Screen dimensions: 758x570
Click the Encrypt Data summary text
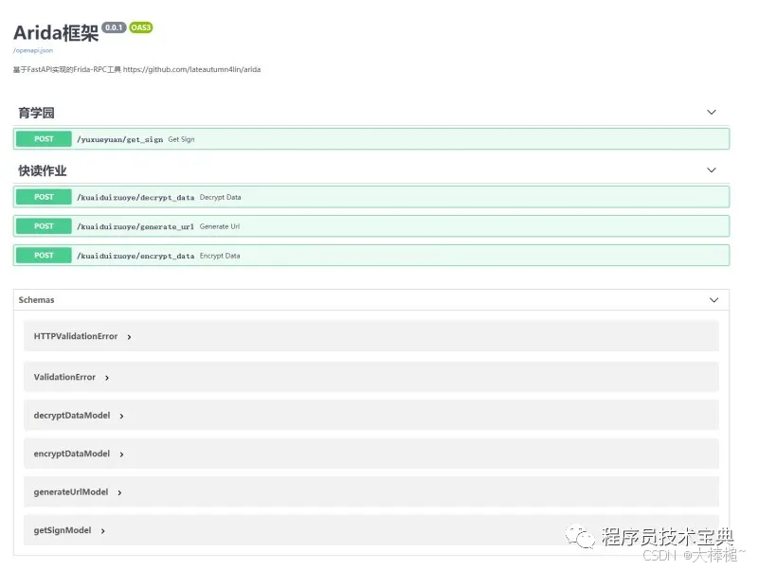click(220, 256)
